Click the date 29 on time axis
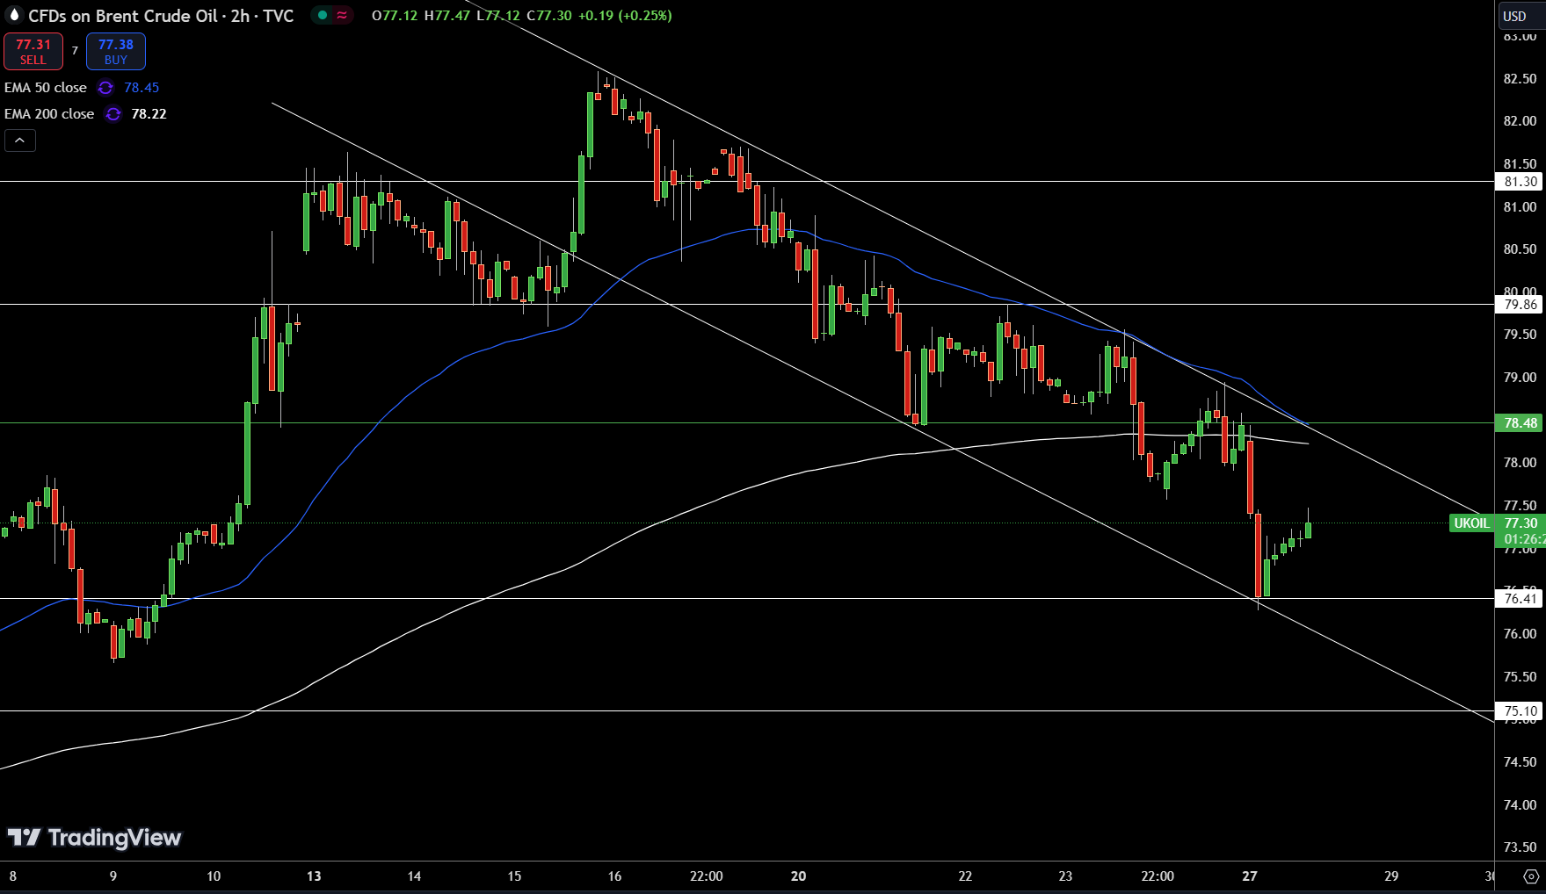 coord(1391,876)
